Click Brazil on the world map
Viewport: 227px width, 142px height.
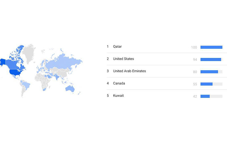tap(26, 85)
